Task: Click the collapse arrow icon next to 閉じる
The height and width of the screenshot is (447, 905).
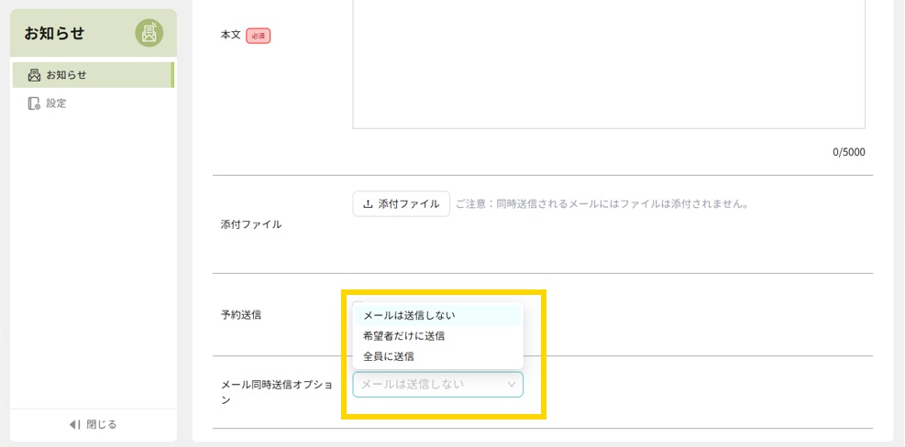Action: pos(75,424)
